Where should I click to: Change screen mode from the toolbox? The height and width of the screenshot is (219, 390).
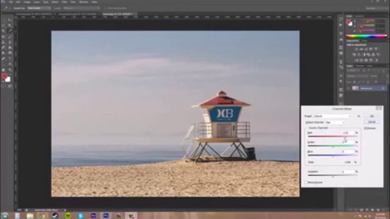pyautogui.click(x=10, y=86)
